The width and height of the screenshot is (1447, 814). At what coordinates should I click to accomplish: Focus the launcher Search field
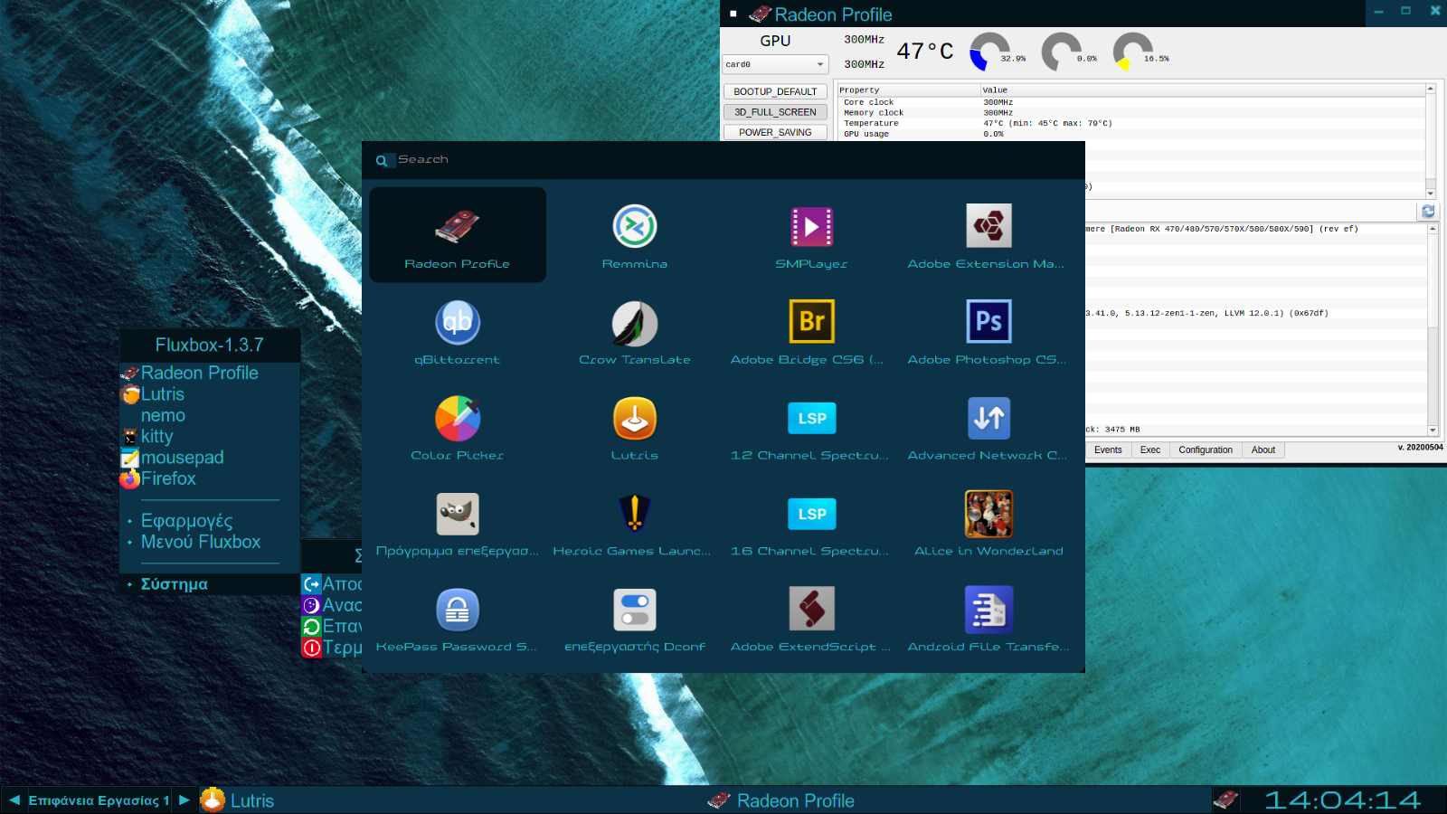coord(723,159)
